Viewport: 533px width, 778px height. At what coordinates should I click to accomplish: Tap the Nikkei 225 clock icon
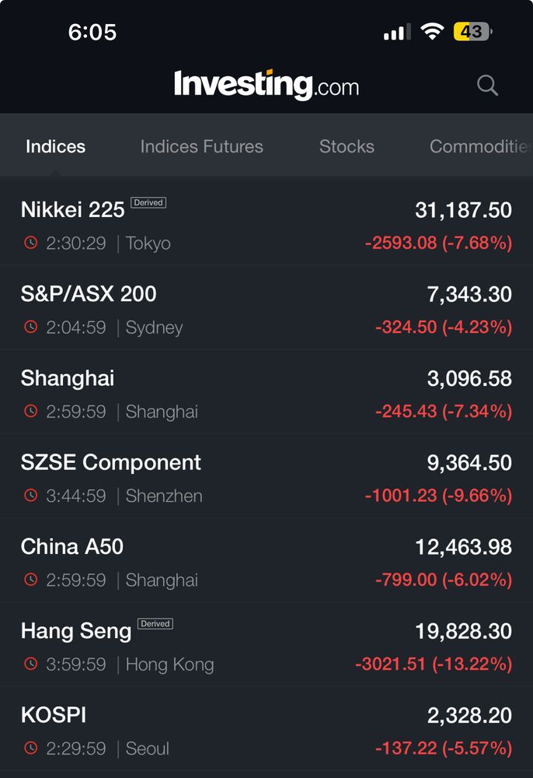coord(31,243)
